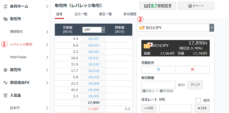Select the 注文 tab
The width and height of the screenshot is (229, 113).
[x=60, y=14]
